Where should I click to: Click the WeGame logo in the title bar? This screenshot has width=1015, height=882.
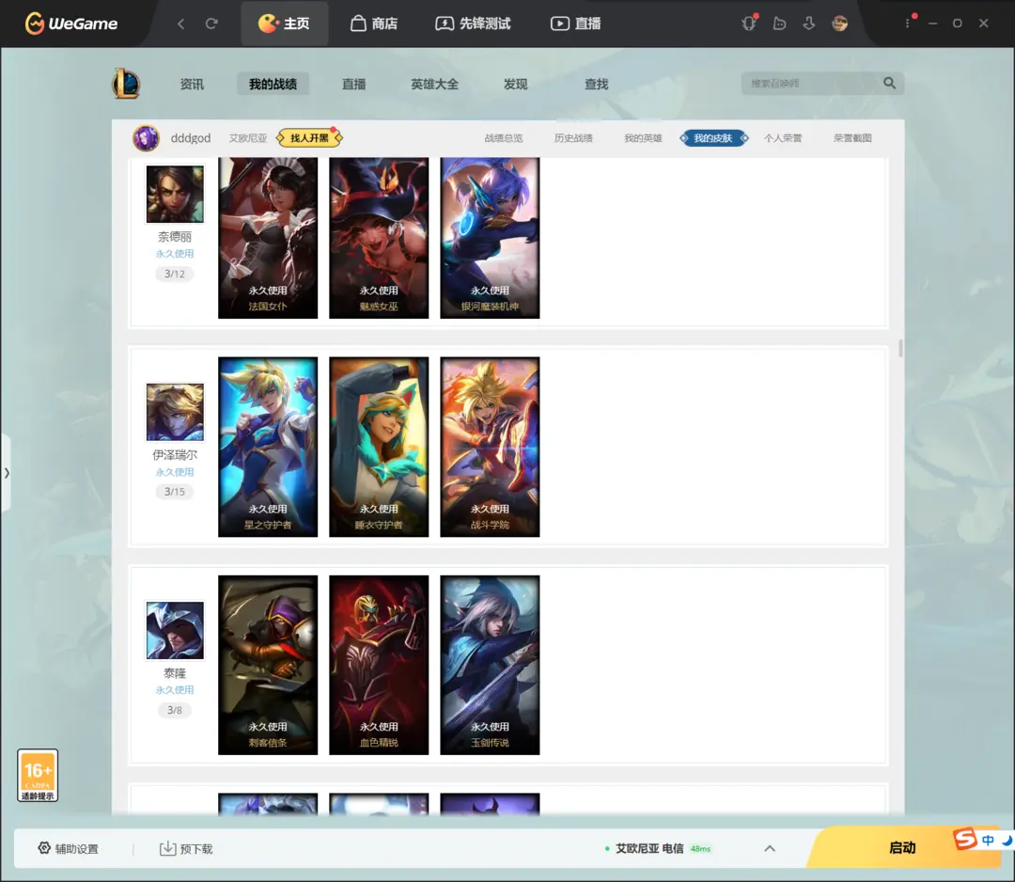coord(71,24)
